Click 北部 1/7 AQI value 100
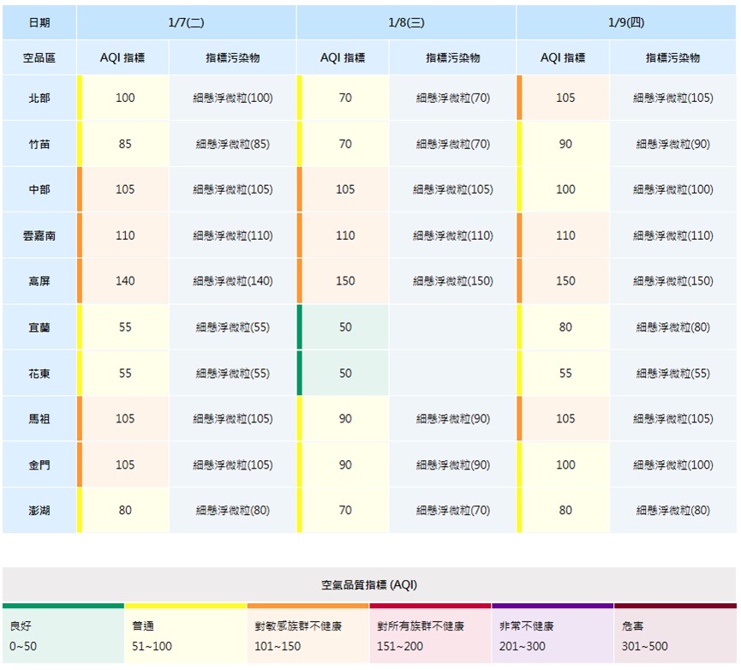The height and width of the screenshot is (670, 741). click(x=125, y=98)
